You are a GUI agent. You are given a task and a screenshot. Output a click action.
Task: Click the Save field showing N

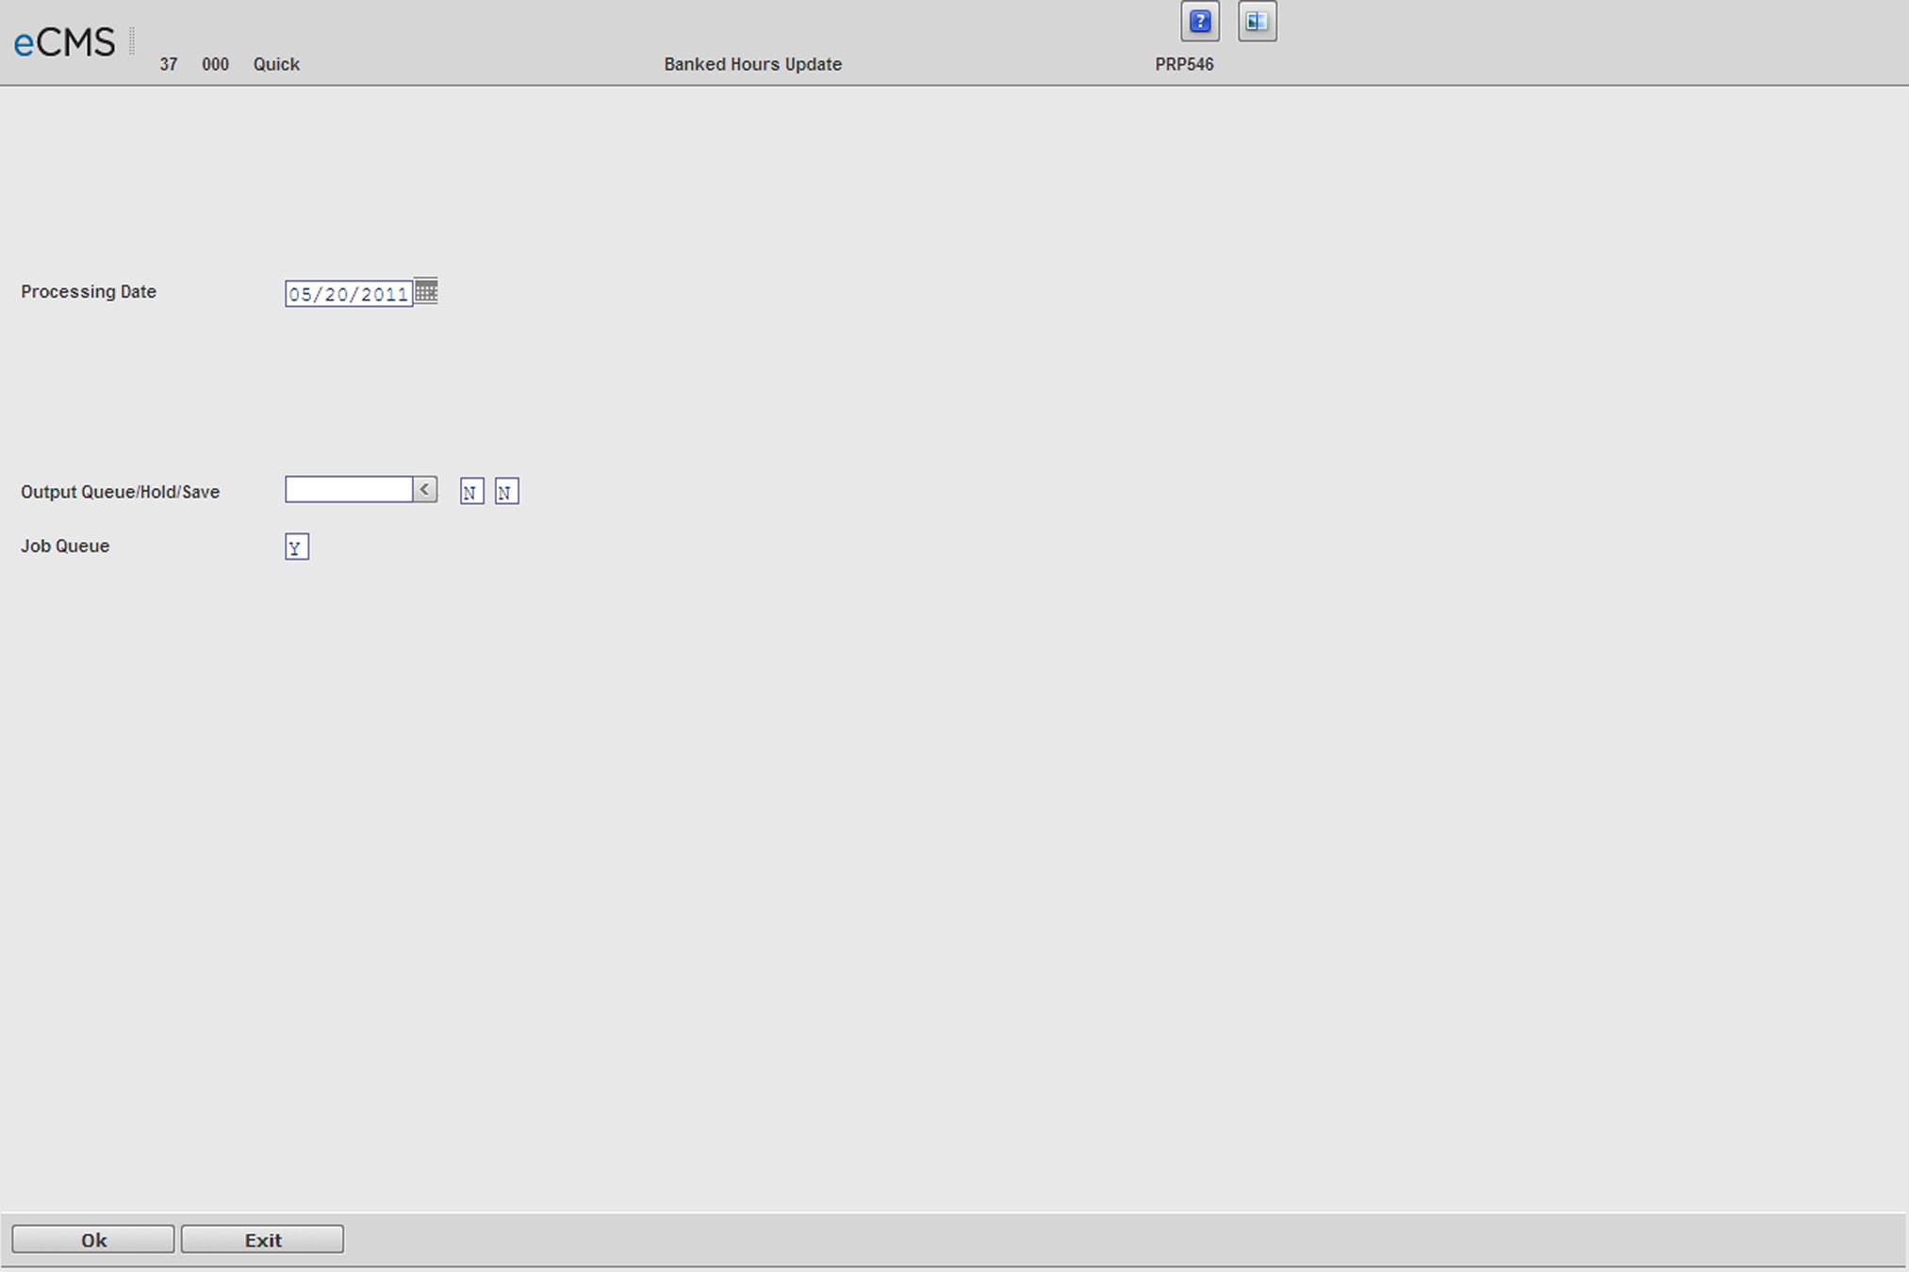click(506, 492)
